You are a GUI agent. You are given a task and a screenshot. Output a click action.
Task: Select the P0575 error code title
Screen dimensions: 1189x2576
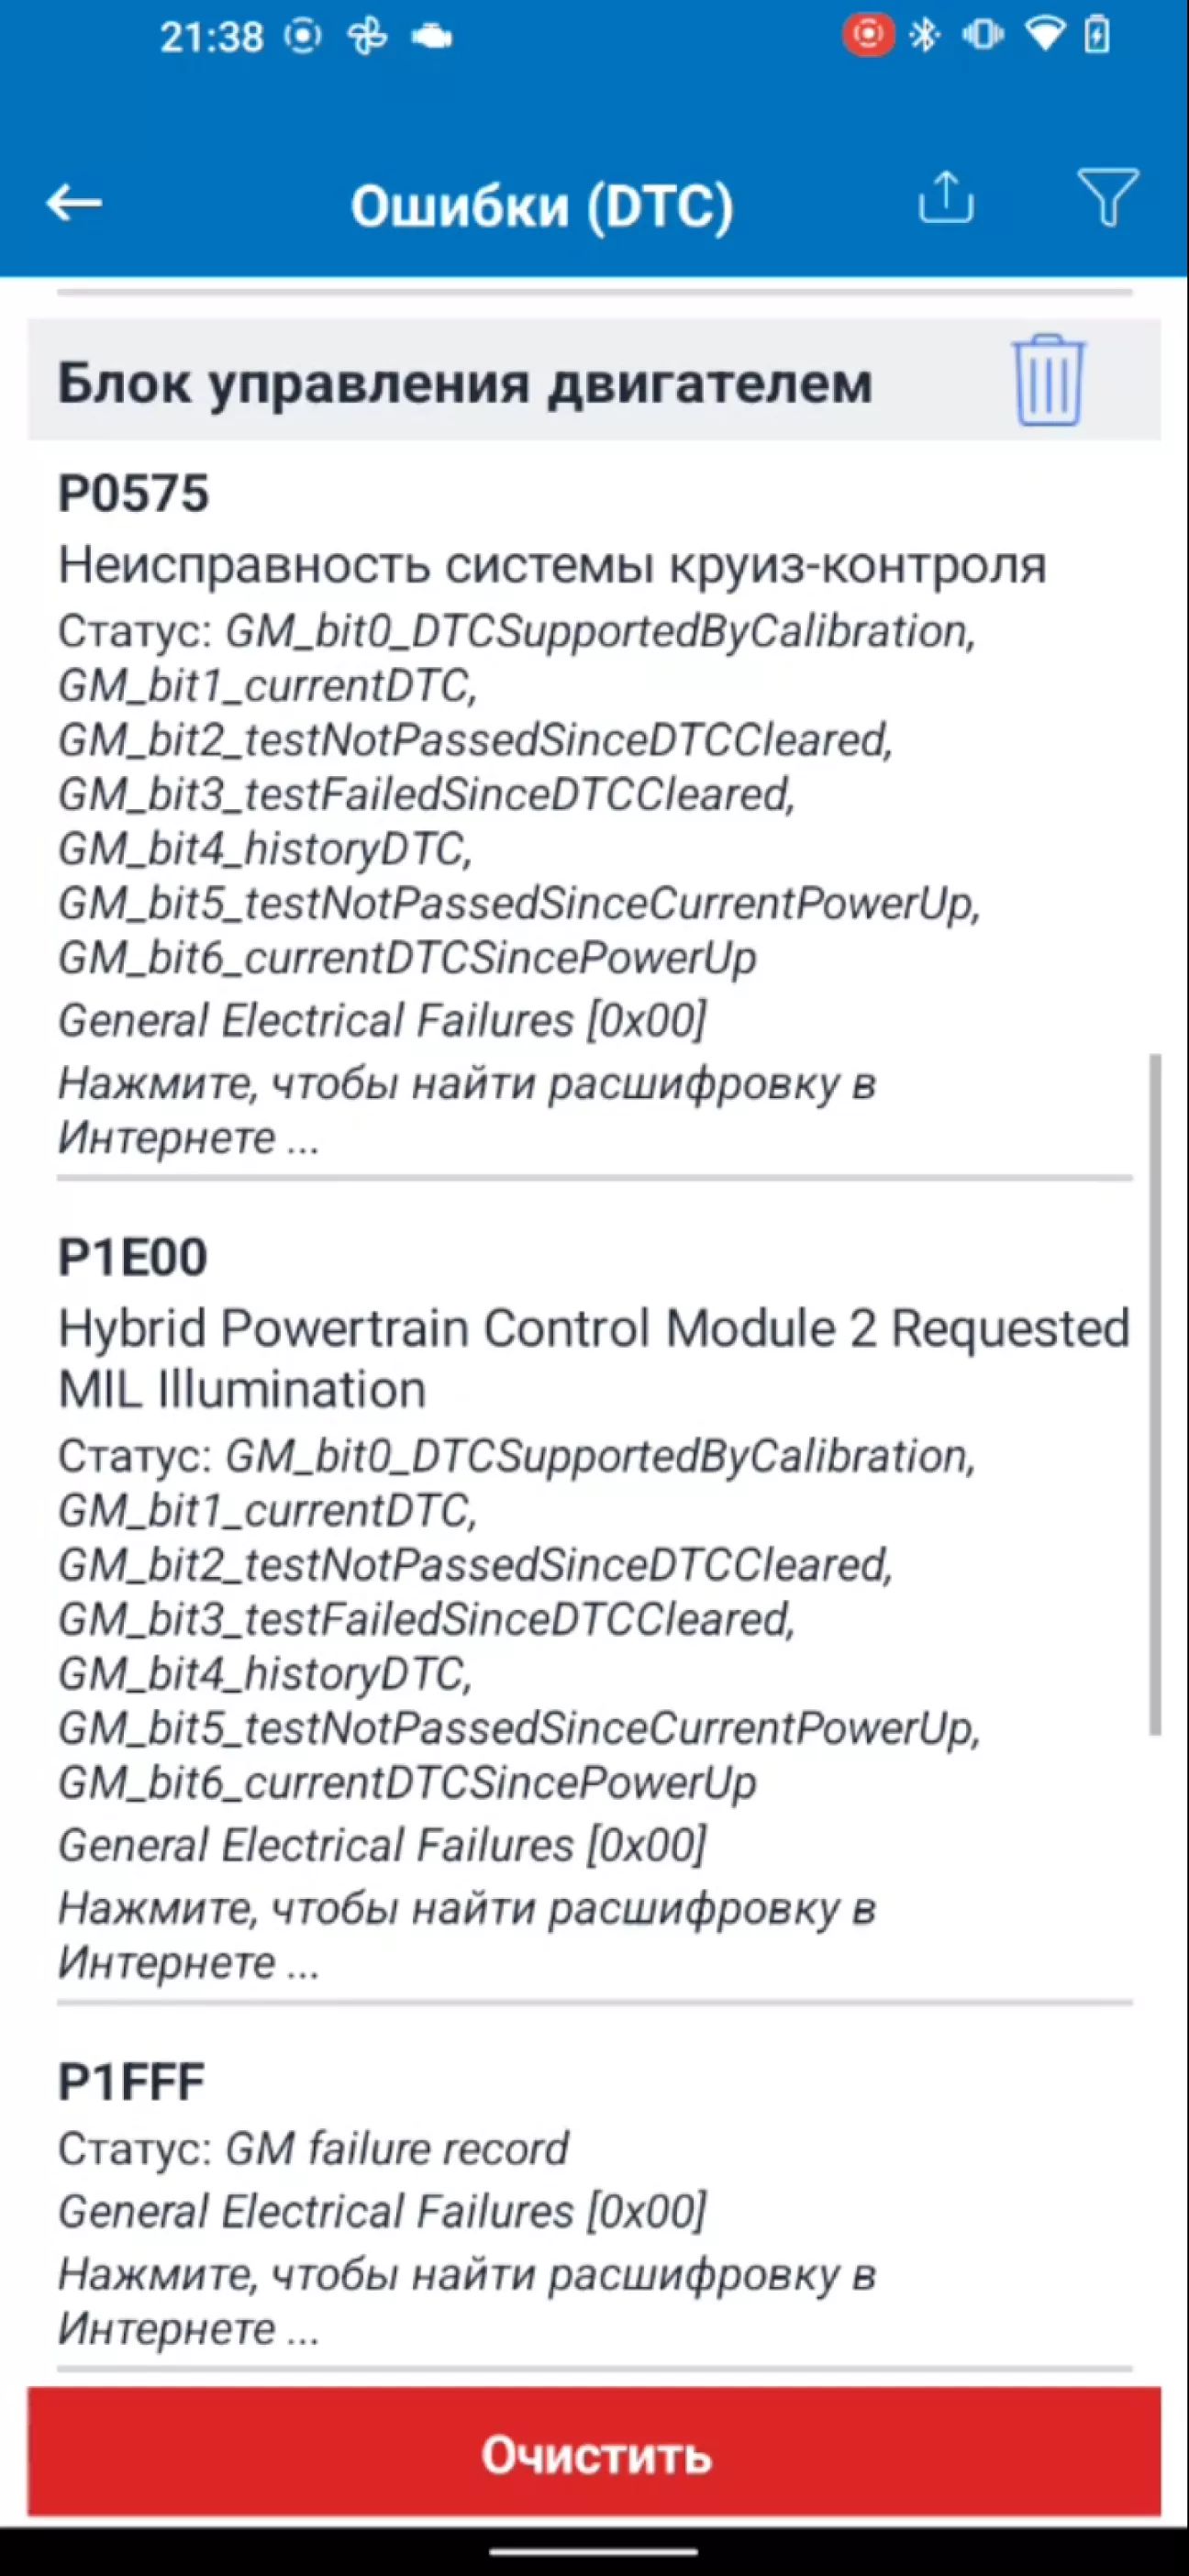(x=134, y=493)
